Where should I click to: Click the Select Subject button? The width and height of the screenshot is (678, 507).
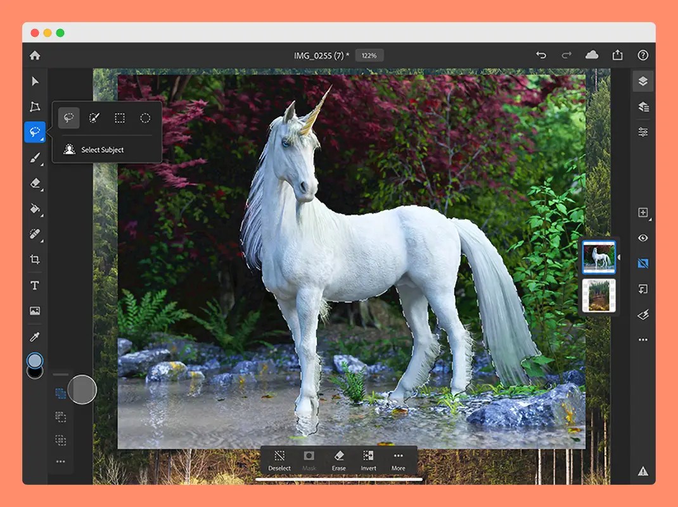tap(101, 150)
